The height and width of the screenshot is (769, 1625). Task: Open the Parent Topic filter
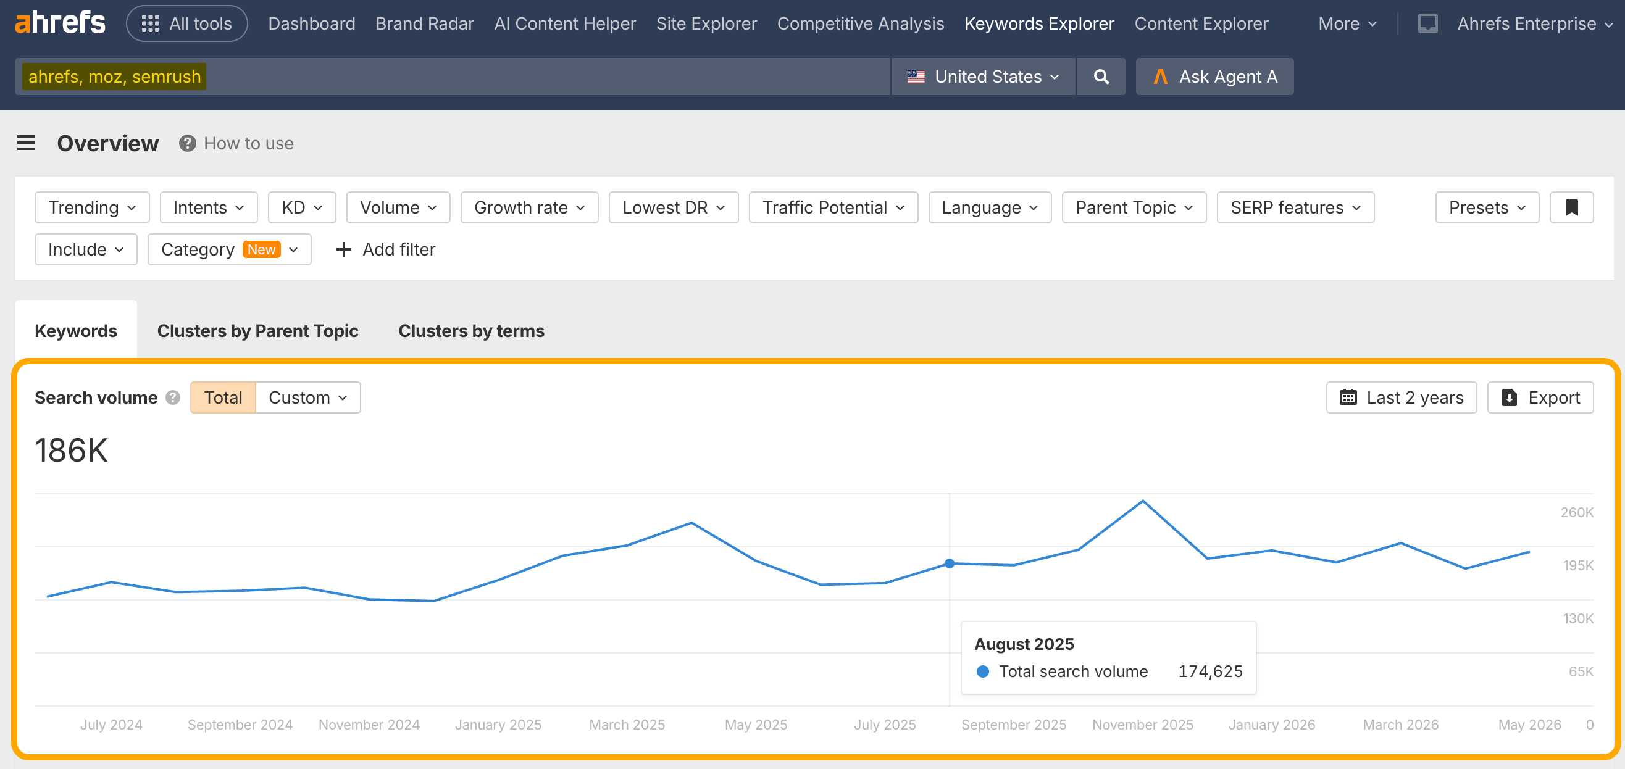[1134, 207]
